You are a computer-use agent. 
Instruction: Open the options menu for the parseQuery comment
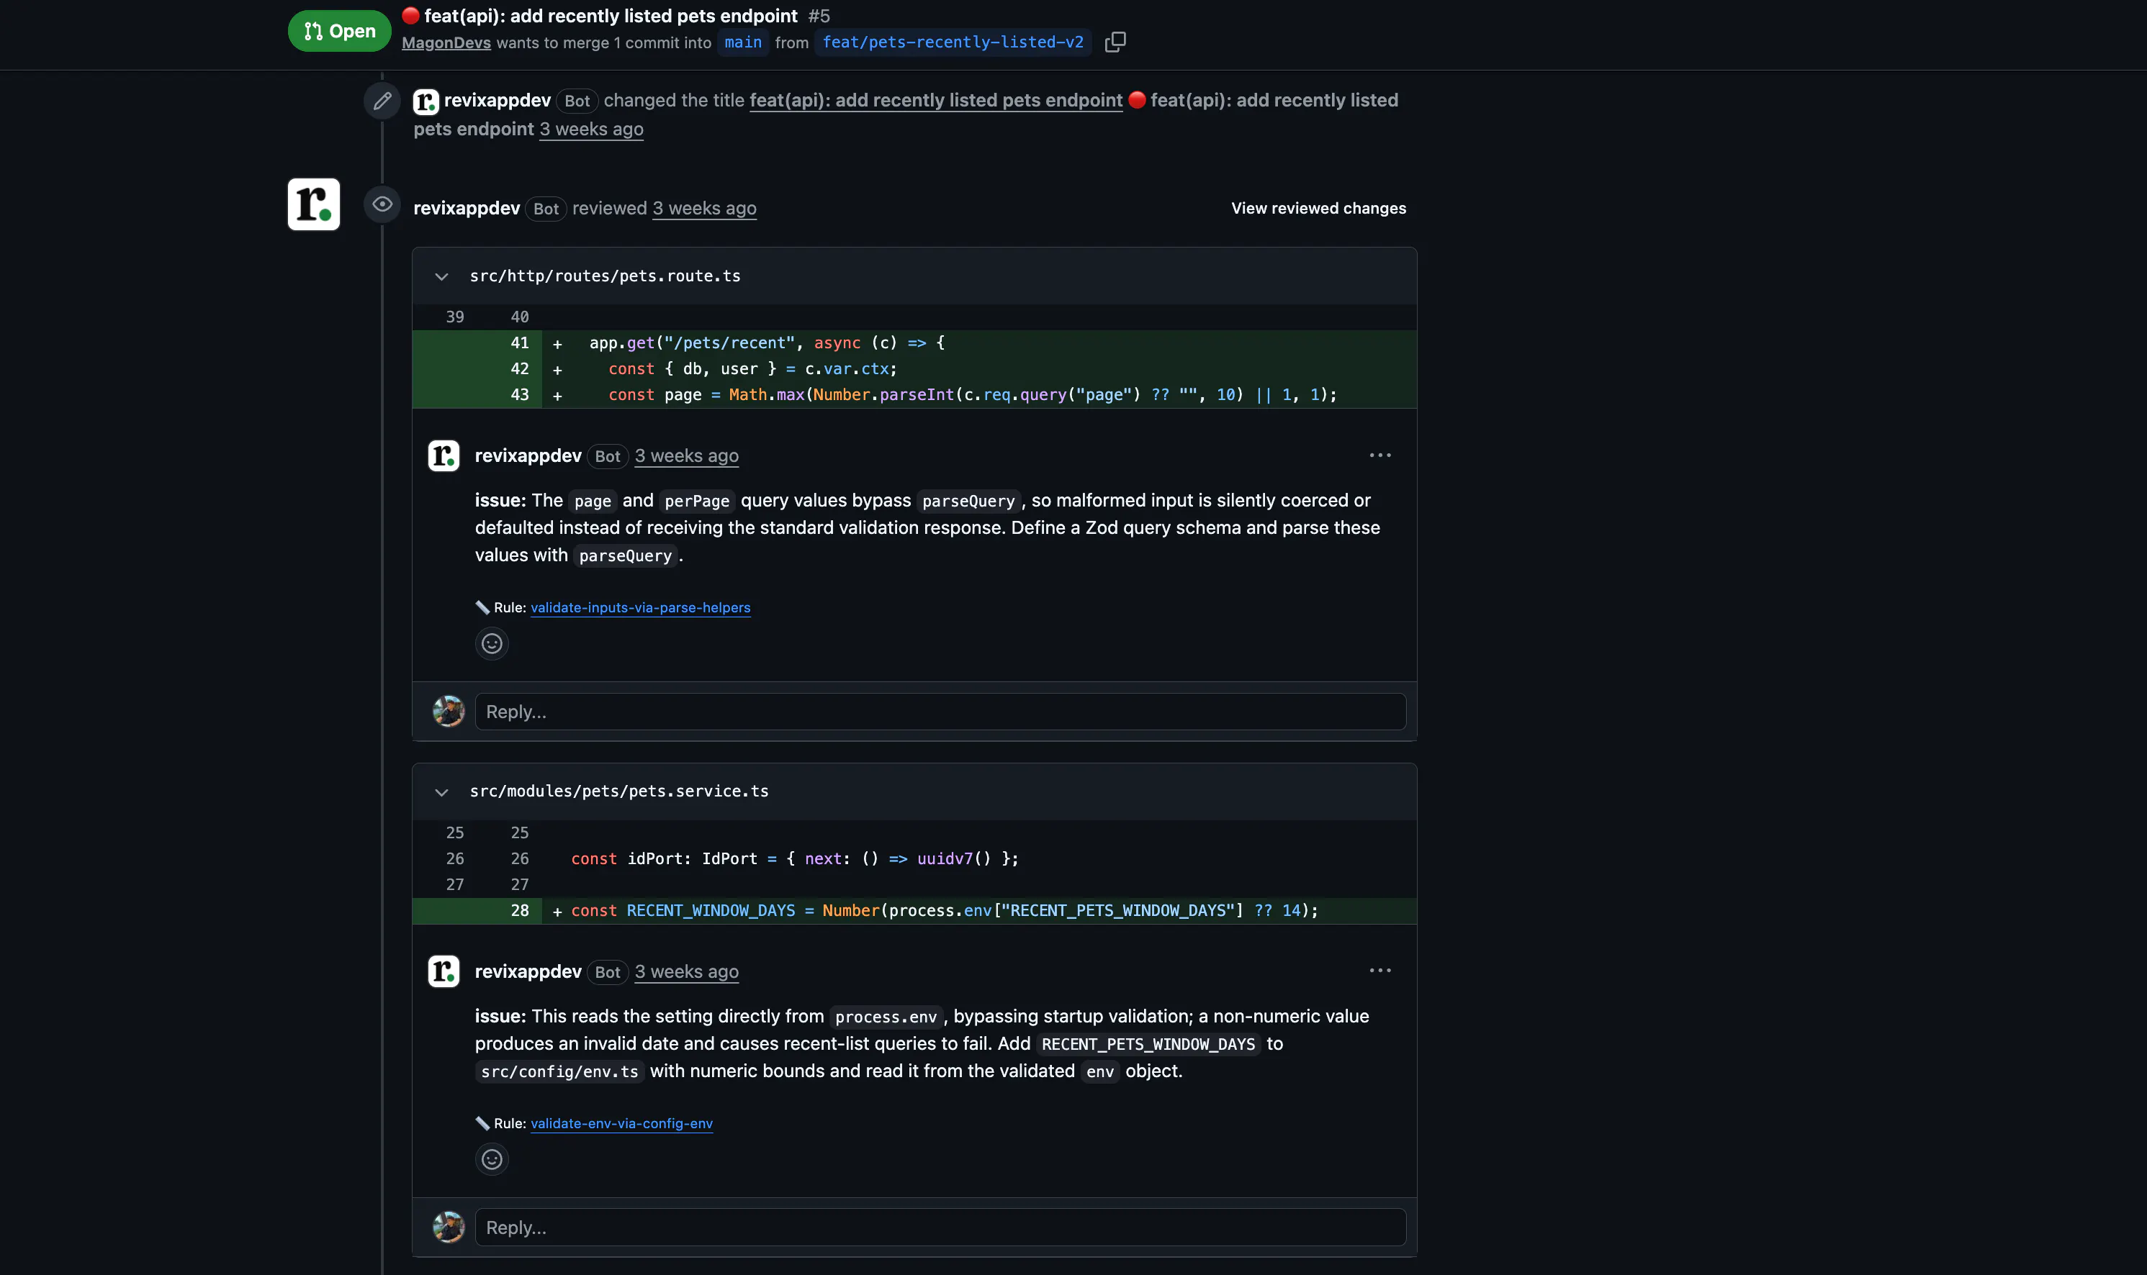[1380, 455]
